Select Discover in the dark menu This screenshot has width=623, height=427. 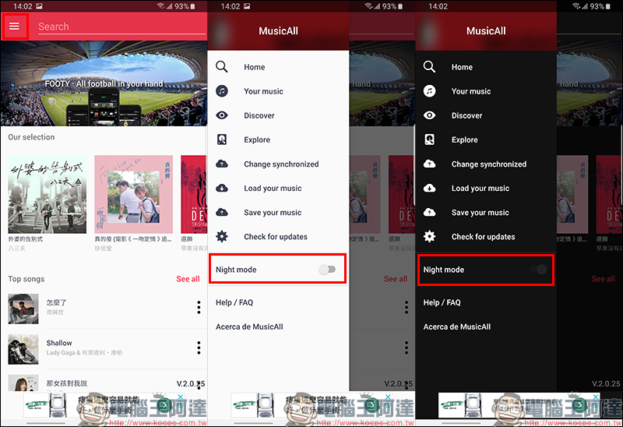pos(466,115)
